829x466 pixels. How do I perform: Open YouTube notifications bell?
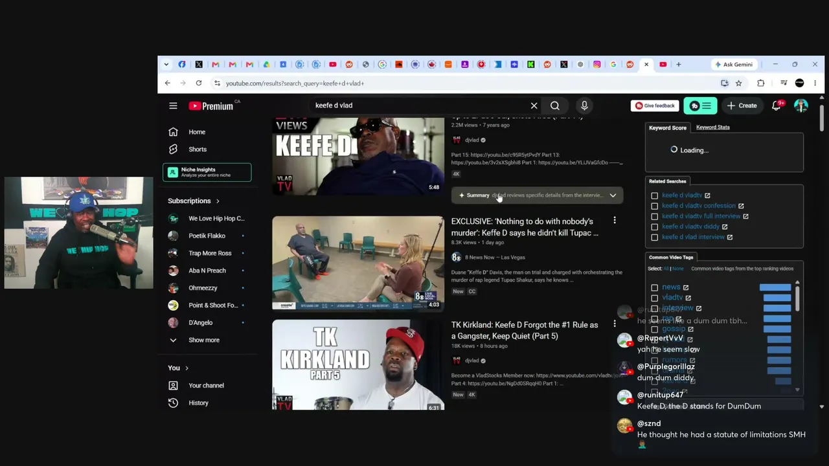(777, 105)
